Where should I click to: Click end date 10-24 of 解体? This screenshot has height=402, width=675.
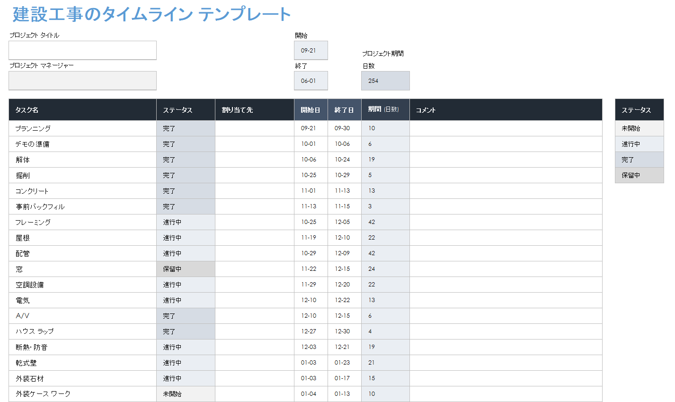point(345,160)
